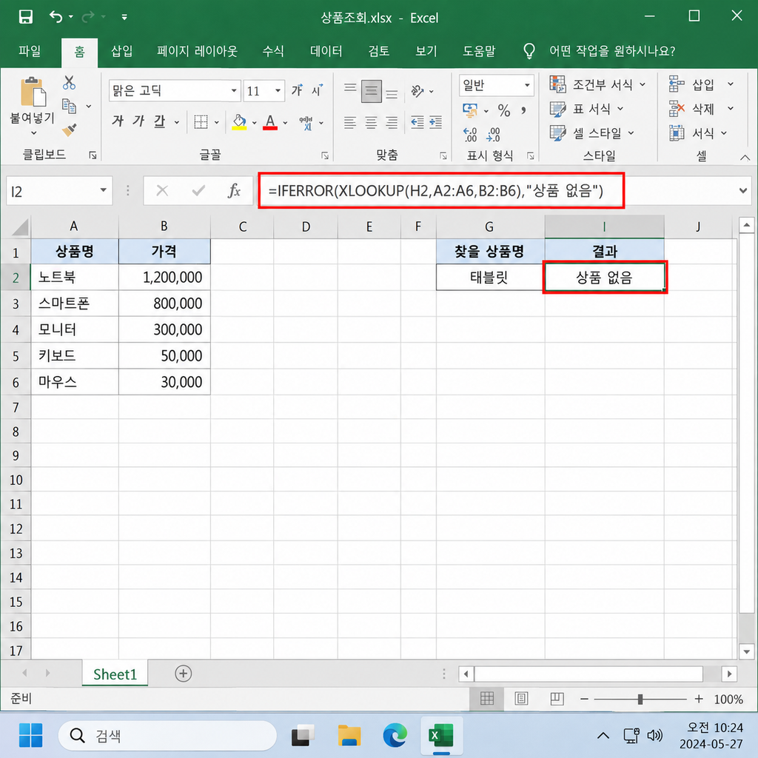Use the Format Painter brush icon
Viewport: 758px width, 758px height.
(69, 130)
